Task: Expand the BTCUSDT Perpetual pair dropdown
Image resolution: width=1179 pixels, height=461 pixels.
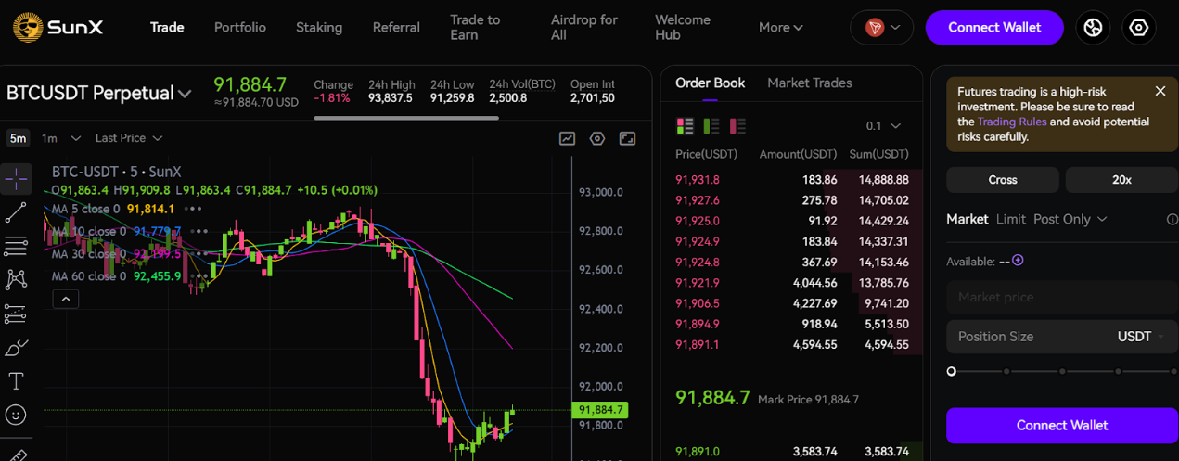Action: tap(185, 94)
